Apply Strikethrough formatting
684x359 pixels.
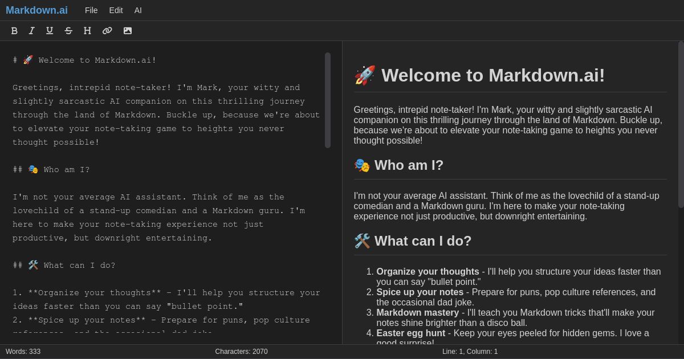point(68,31)
